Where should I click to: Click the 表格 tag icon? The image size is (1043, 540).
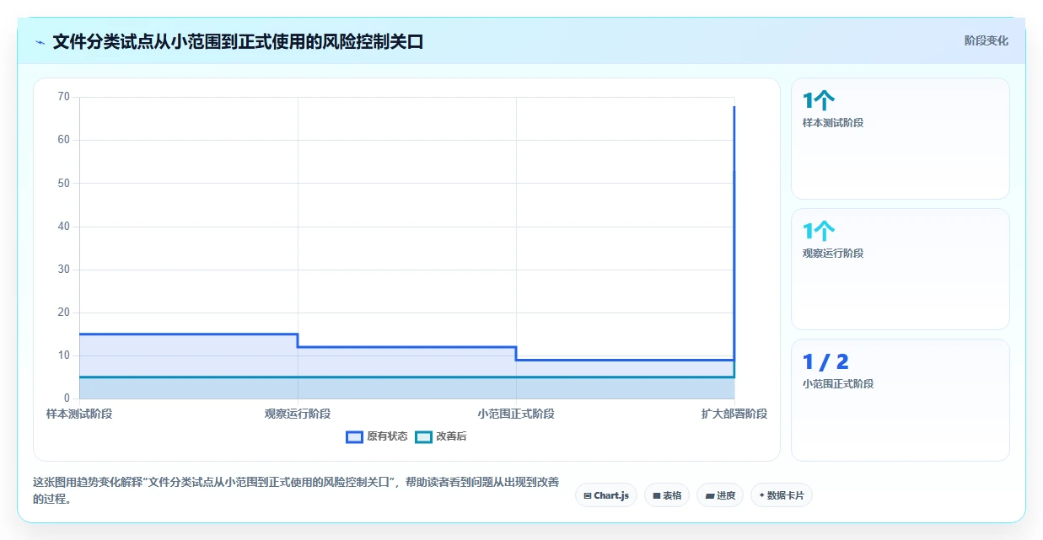[656, 496]
